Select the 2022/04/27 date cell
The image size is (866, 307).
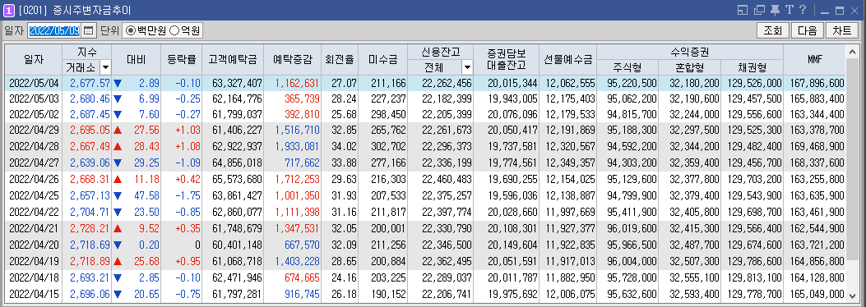pyautogui.click(x=34, y=163)
